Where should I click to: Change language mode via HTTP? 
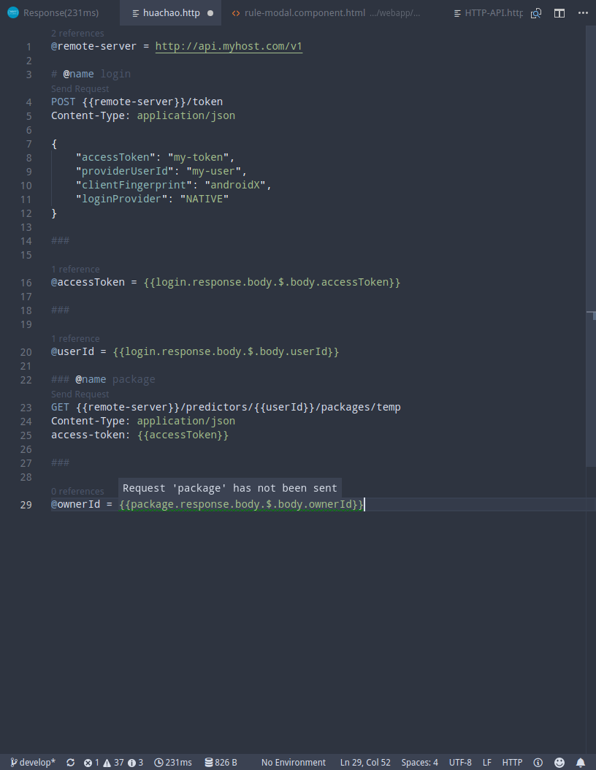tap(512, 762)
